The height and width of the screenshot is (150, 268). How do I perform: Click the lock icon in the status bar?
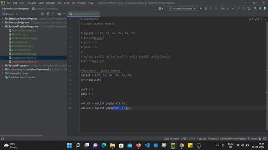click(260, 139)
